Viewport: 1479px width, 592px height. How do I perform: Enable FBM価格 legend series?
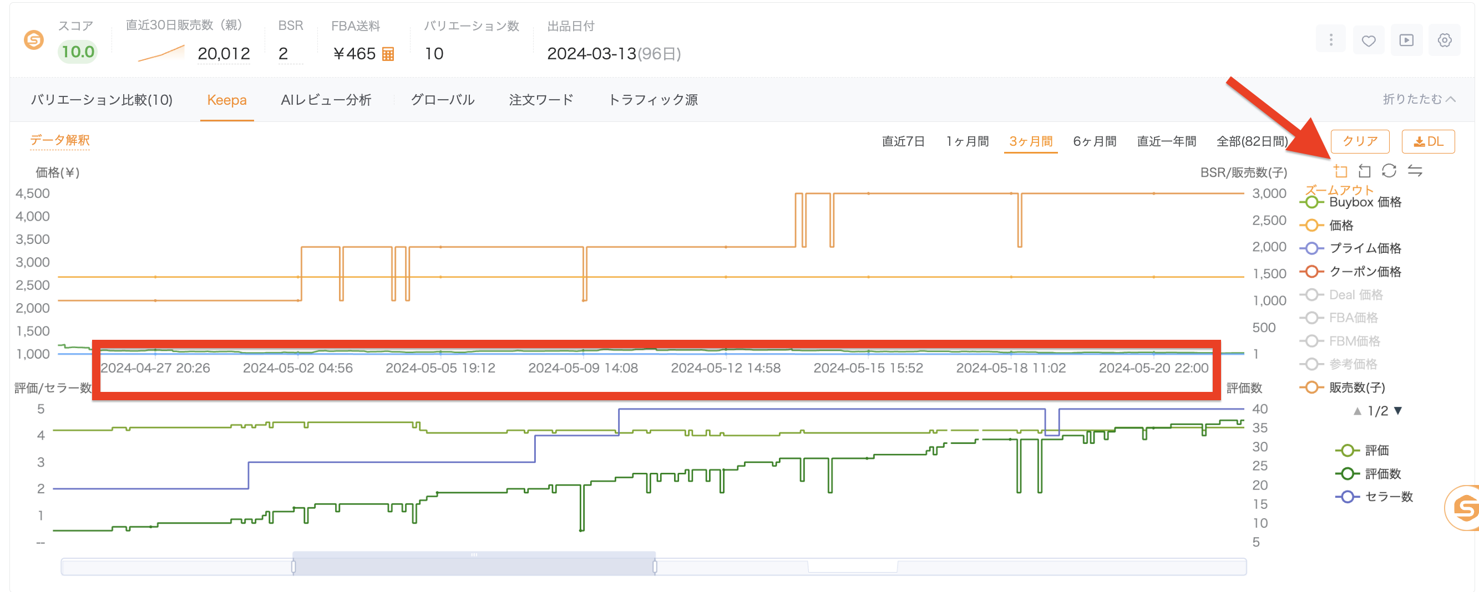1340,341
